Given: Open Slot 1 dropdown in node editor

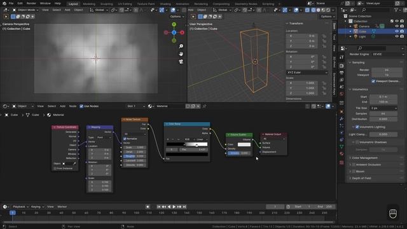Looking at the screenshot, I should tap(135, 106).
